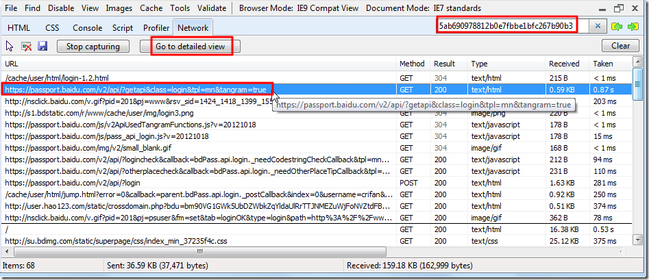The height and width of the screenshot is (280, 649).
Task: Select the nsclick v.gif pj=psuser row
Action: (317, 217)
